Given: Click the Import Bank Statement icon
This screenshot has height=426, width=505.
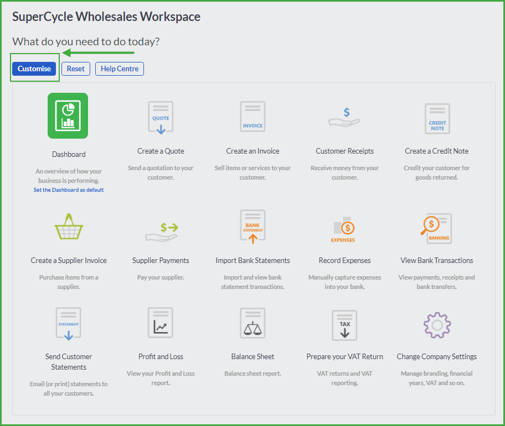Looking at the screenshot, I should point(253,227).
